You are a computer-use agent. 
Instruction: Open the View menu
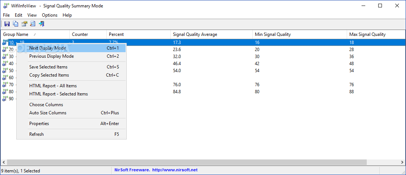point(32,15)
